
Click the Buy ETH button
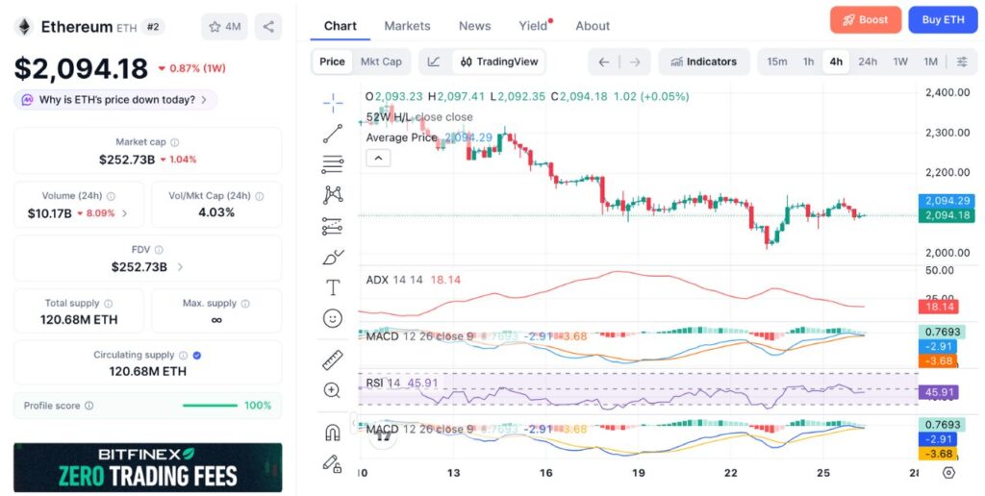click(943, 19)
